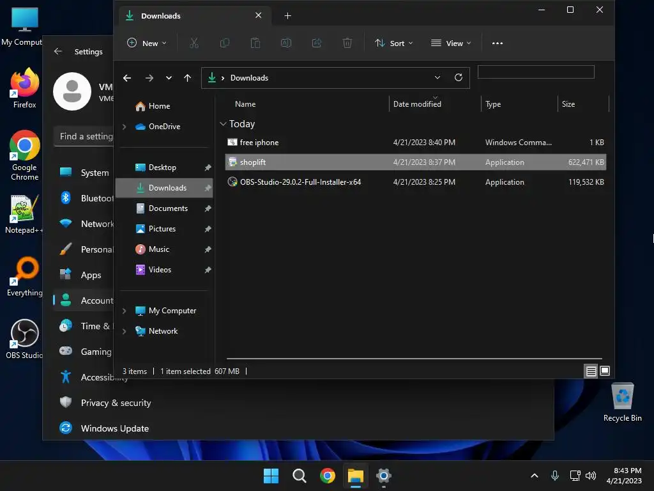Open the Sort dropdown menu
Image resolution: width=654 pixels, height=491 pixels.
[x=393, y=43]
